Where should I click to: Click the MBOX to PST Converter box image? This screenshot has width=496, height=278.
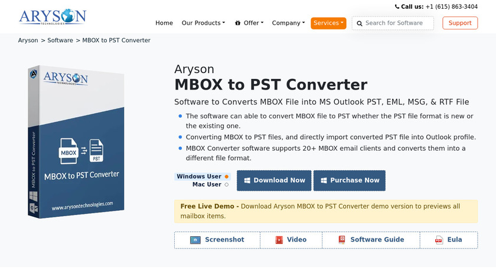(76, 143)
